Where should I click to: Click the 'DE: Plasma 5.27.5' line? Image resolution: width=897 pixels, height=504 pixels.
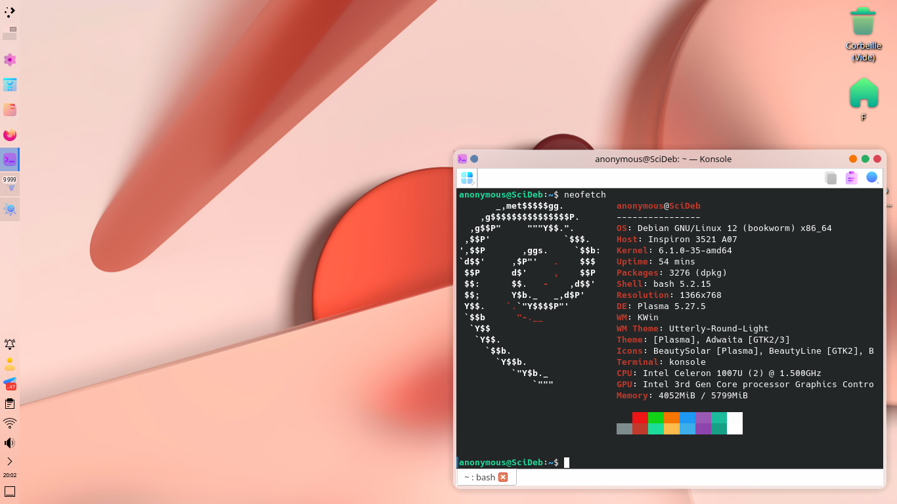point(661,306)
